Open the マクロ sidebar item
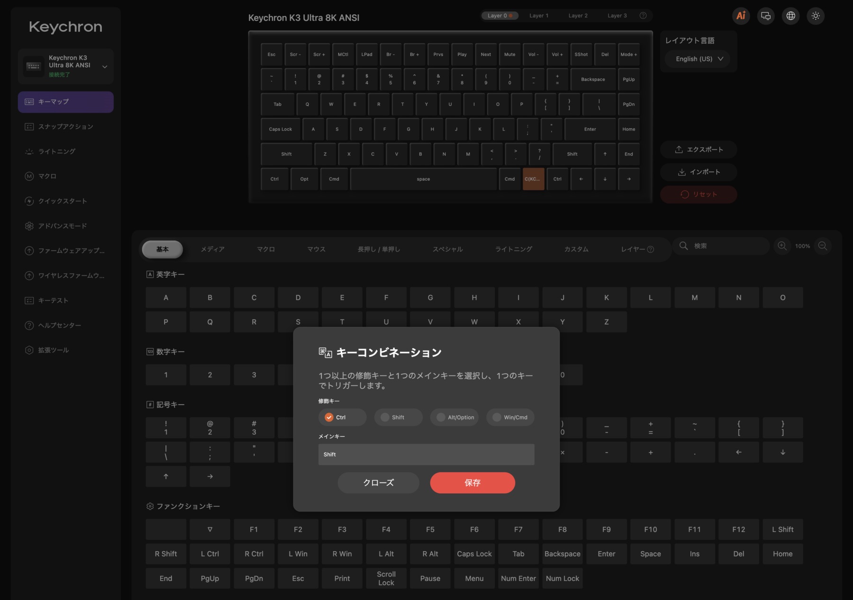Image resolution: width=853 pixels, height=600 pixels. (x=65, y=176)
